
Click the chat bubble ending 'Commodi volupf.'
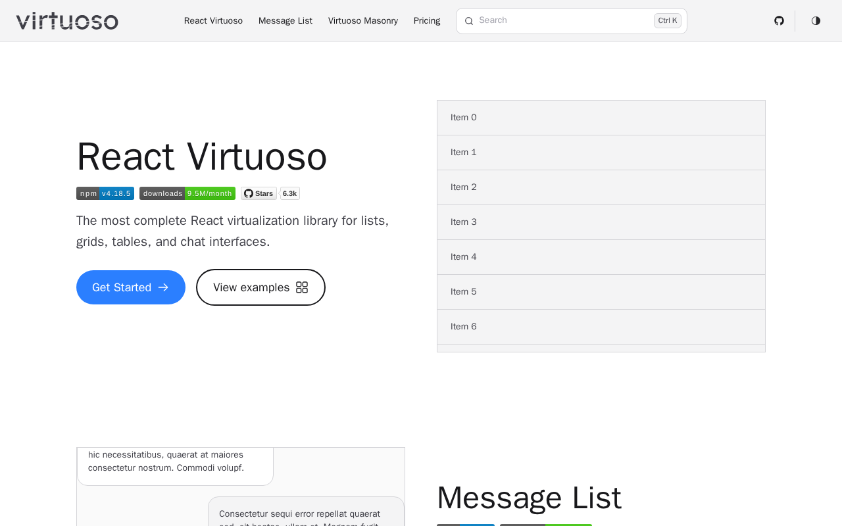tap(175, 466)
